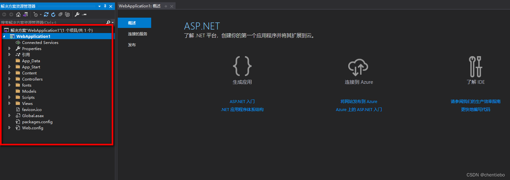510x180 pixels.
Task: Expand the 引用 references node
Action: click(9, 55)
